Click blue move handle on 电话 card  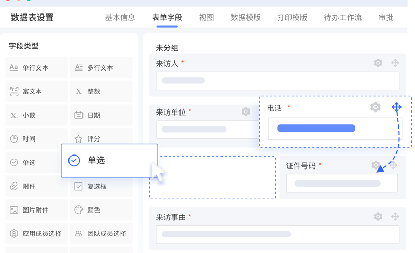[396, 107]
